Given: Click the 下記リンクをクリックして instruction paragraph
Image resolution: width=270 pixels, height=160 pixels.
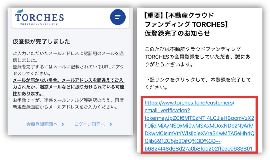Looking at the screenshot, I should coord(198,83).
